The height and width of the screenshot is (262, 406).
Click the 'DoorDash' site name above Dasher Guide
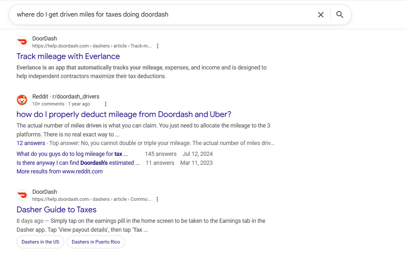coord(45,192)
